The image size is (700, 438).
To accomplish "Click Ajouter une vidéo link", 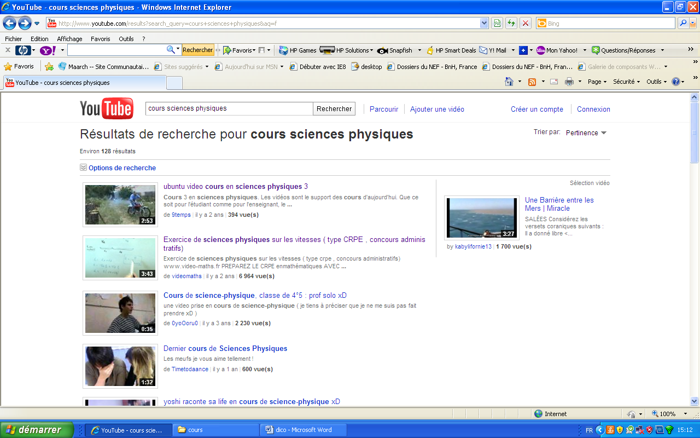I will click(437, 109).
